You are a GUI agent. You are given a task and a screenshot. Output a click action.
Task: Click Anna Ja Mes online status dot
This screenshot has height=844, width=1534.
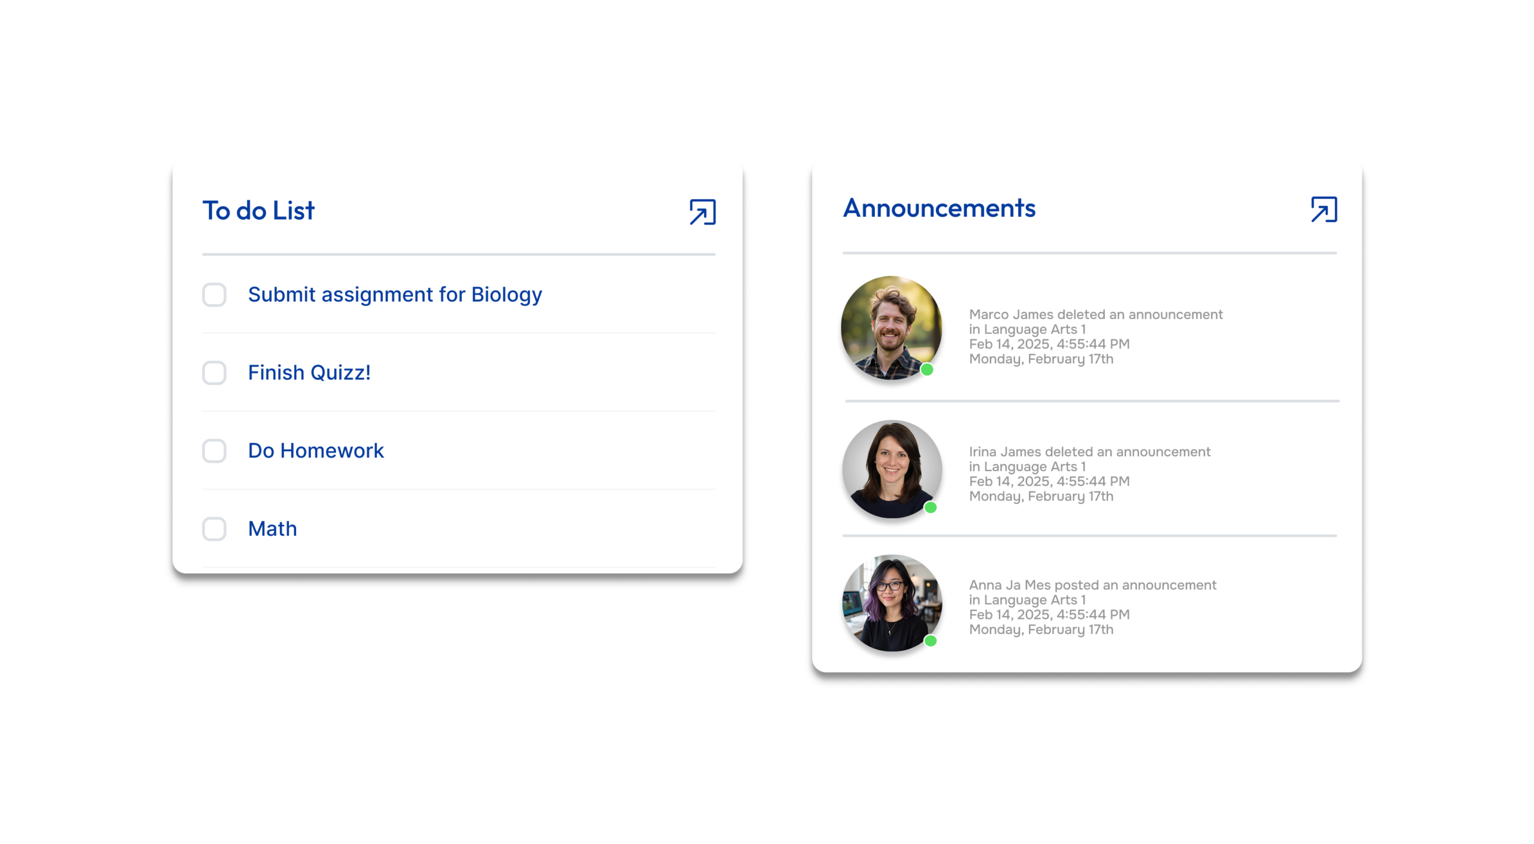[x=930, y=641]
